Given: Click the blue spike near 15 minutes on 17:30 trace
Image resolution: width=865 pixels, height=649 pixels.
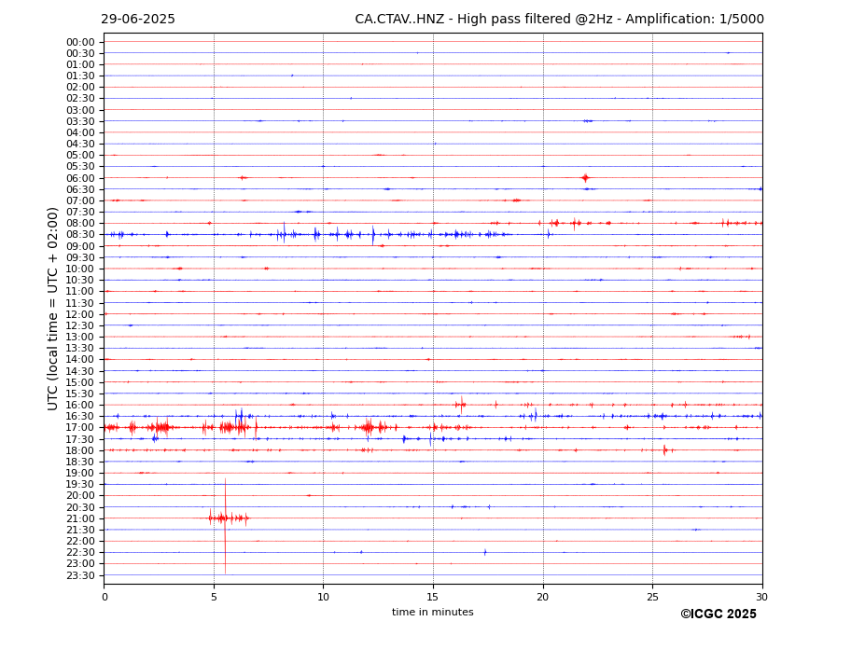Looking at the screenshot, I should click(x=431, y=439).
